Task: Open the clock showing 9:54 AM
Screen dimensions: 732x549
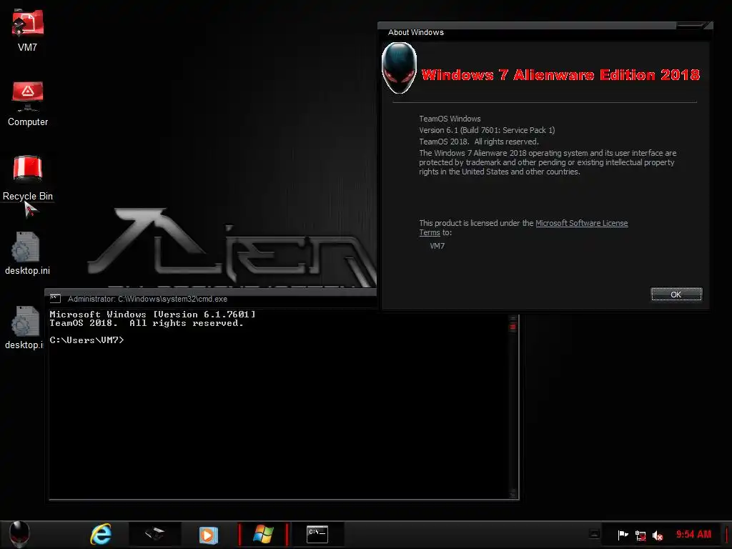Action: pyautogui.click(x=693, y=534)
